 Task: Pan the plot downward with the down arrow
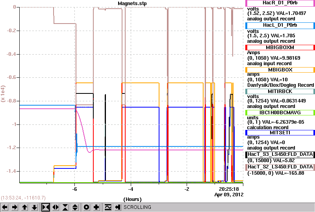click(35, 207)
